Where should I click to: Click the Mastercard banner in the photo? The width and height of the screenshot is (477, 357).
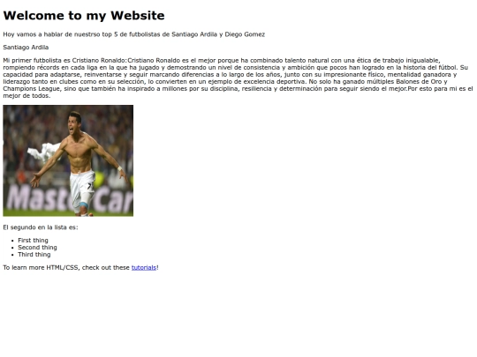[x=68, y=198]
